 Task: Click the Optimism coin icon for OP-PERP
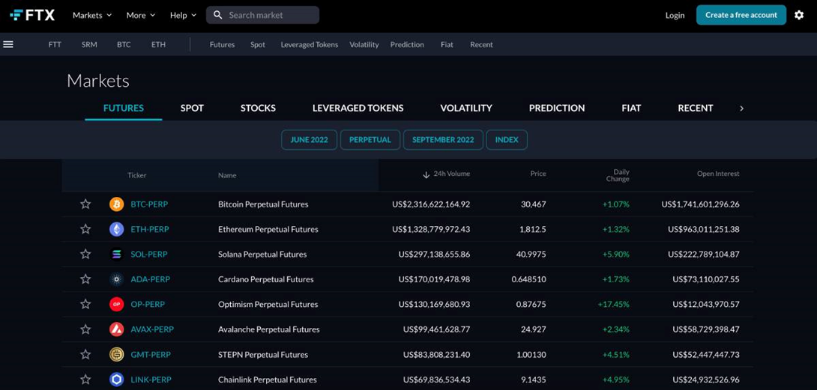pos(117,304)
